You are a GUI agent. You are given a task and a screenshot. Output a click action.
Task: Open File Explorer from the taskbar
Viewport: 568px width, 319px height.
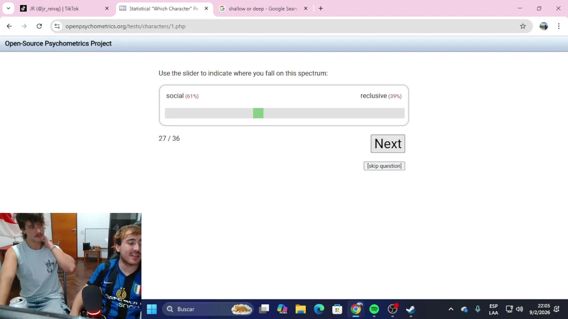click(300, 309)
